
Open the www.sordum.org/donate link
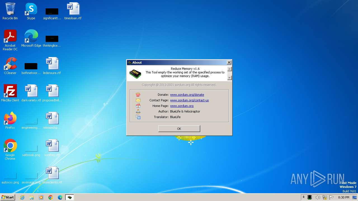coord(187,95)
